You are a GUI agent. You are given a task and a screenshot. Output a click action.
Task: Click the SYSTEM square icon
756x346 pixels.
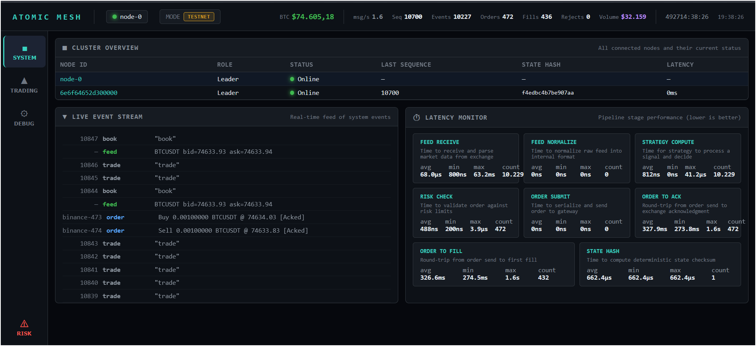pyautogui.click(x=25, y=49)
